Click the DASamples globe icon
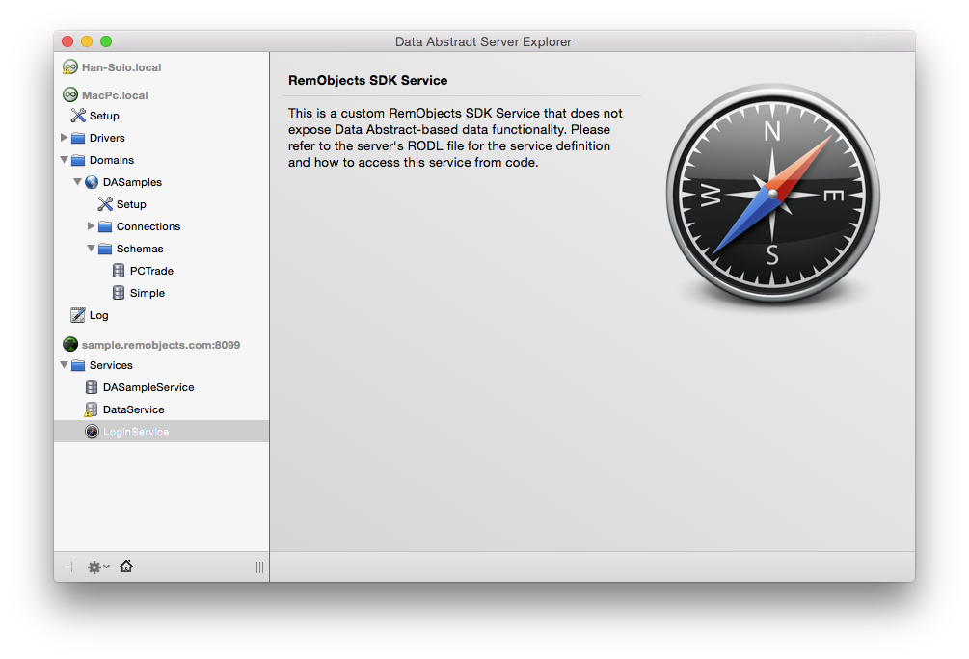This screenshot has height=659, width=969. pyautogui.click(x=92, y=182)
